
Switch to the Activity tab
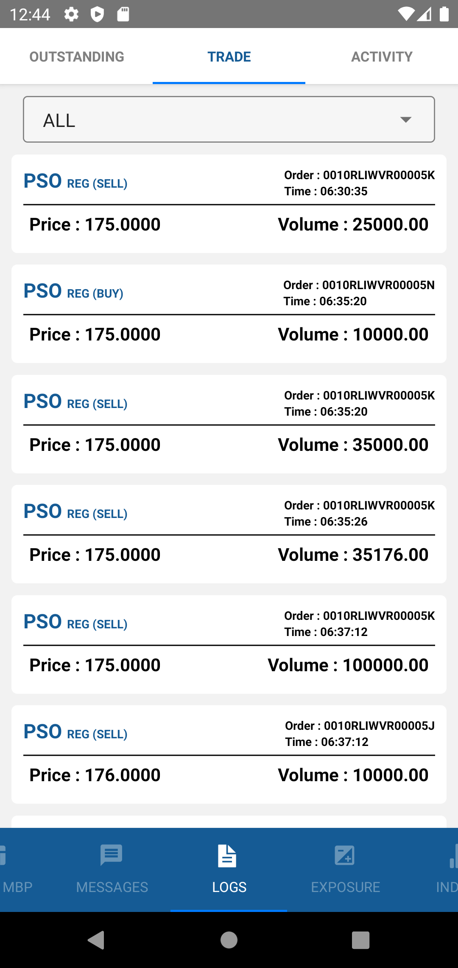(382, 56)
